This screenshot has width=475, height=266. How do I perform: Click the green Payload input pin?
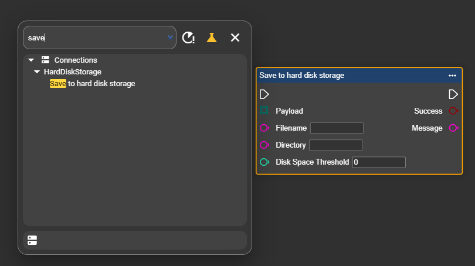coord(264,111)
